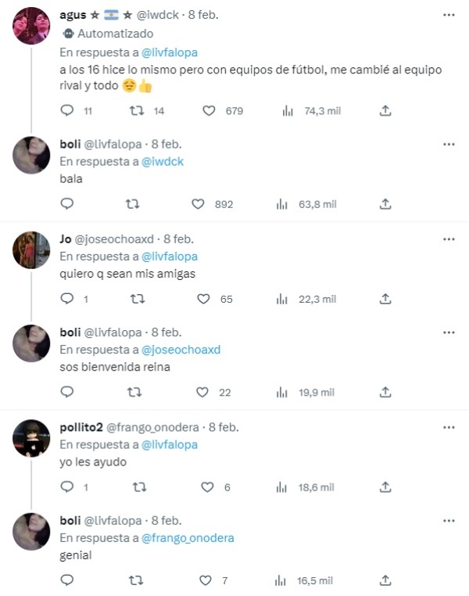Viewport: 469px width, 596px height.
Task: Open more options on agus's tweet
Action: pyautogui.click(x=449, y=15)
